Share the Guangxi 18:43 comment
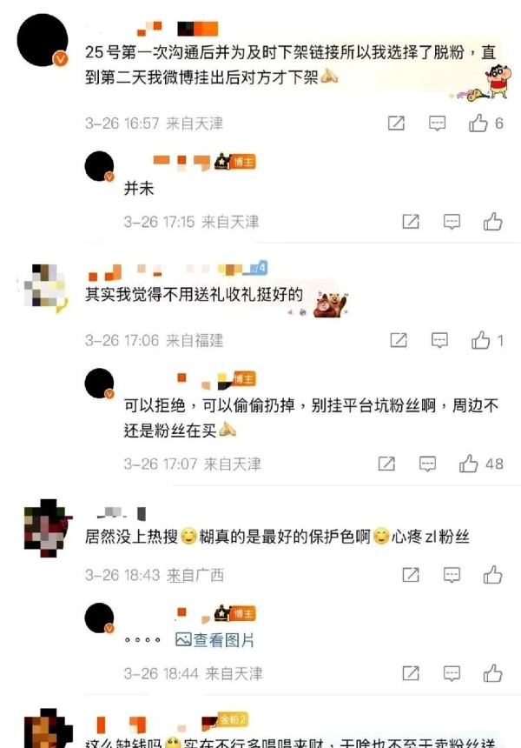This screenshot has height=748, width=521. tap(411, 575)
